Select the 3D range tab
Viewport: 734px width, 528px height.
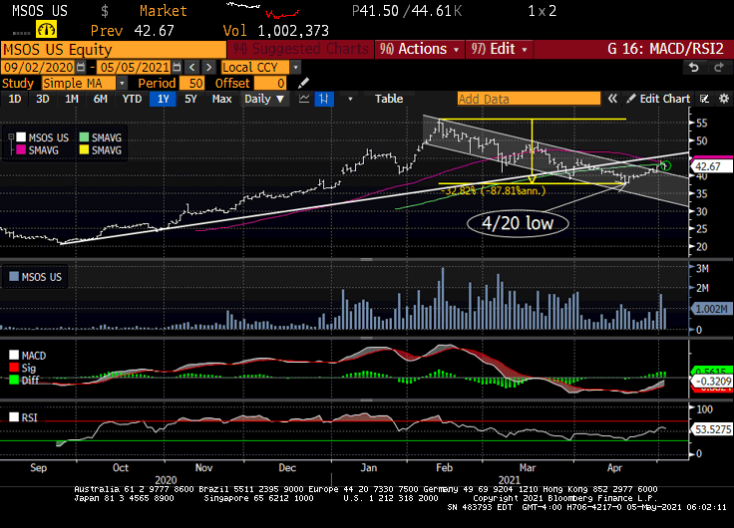tap(43, 99)
